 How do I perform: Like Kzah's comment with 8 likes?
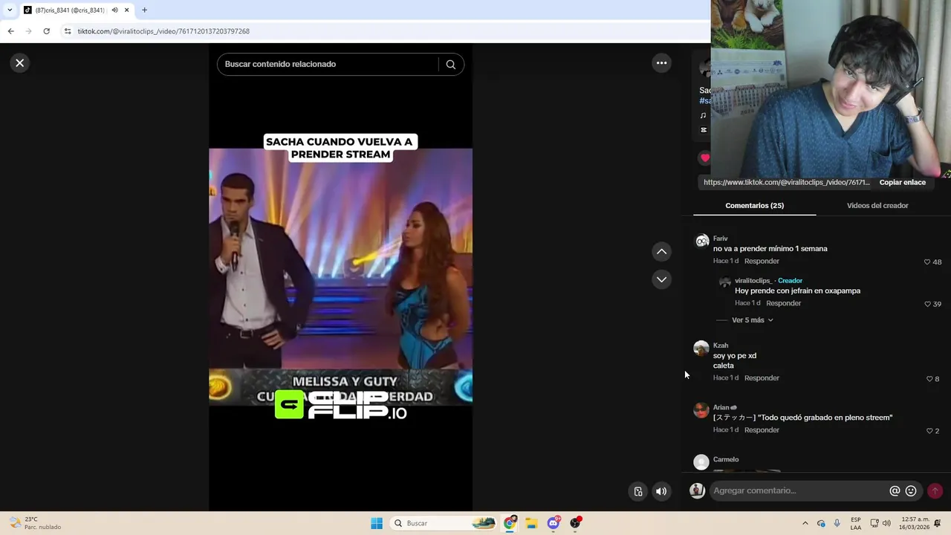click(929, 379)
